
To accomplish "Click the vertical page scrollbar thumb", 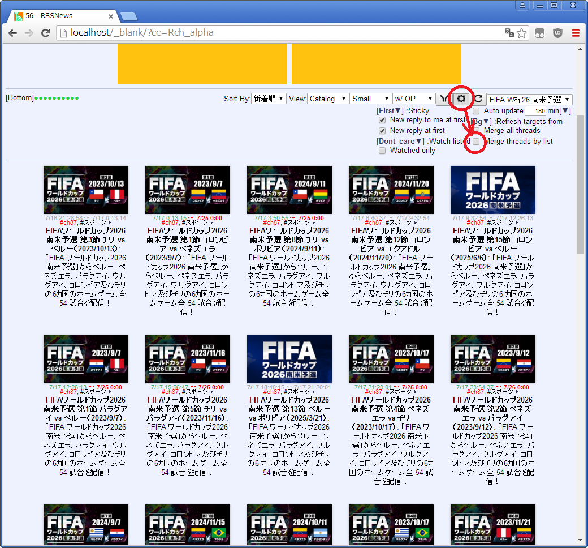I will coord(581,184).
